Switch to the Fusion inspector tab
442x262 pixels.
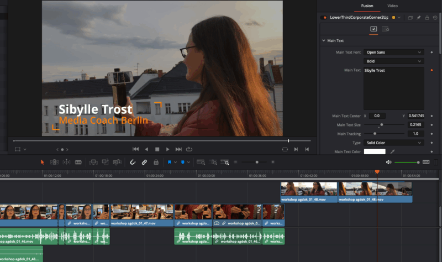(x=367, y=6)
